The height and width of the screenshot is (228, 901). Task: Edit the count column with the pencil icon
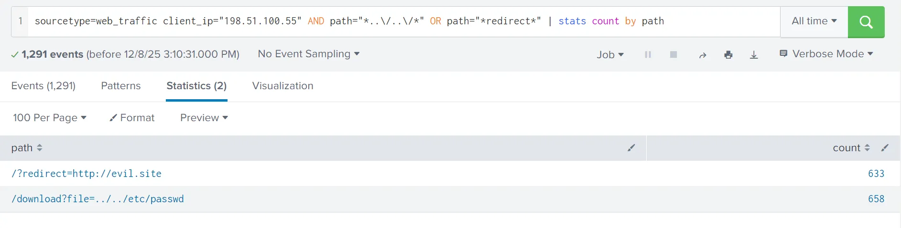(x=885, y=148)
